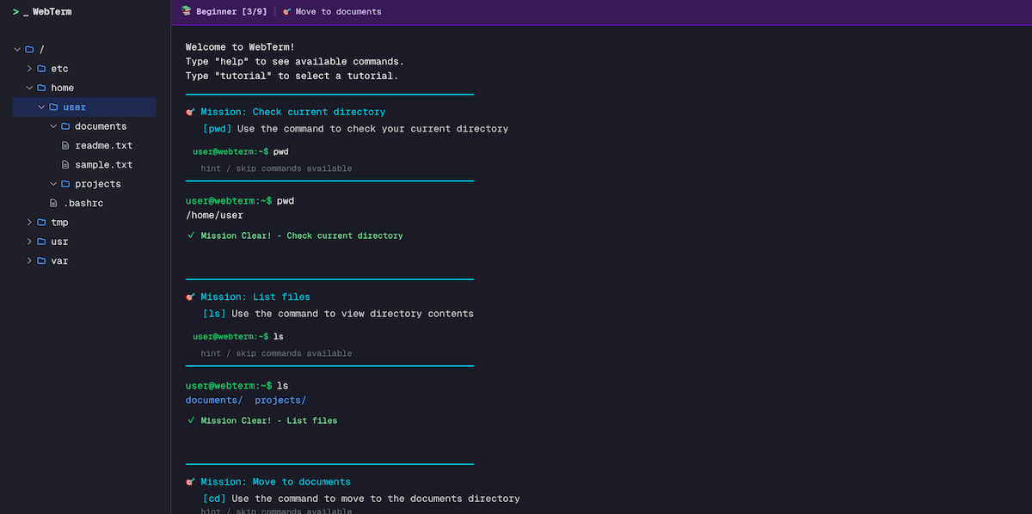Collapse the home folder
Screen dimensions: 1032x514
(28, 87)
